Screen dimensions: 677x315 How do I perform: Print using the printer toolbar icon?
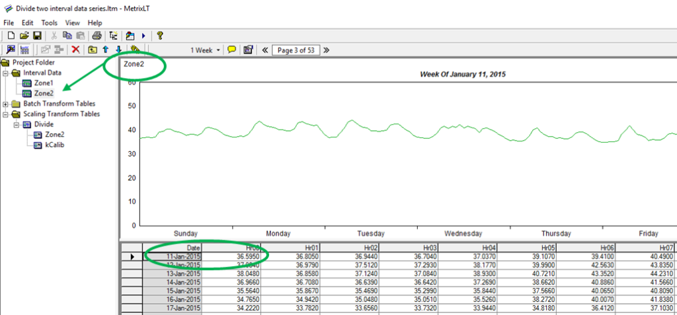[97, 35]
